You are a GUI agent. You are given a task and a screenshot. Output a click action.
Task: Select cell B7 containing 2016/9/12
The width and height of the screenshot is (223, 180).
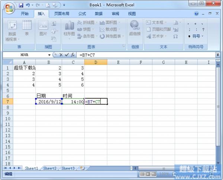point(49,101)
